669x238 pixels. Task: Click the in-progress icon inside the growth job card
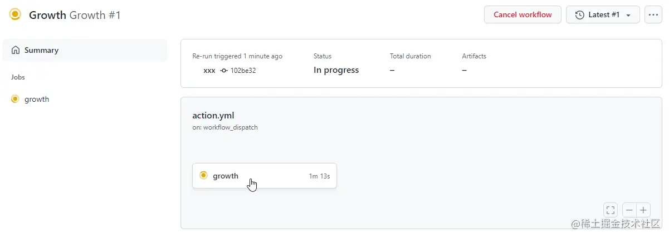[x=203, y=175]
